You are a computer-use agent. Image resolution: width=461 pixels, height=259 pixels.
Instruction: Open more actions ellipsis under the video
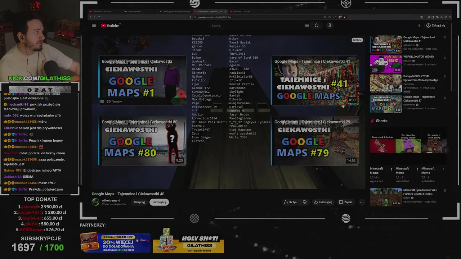click(x=362, y=202)
